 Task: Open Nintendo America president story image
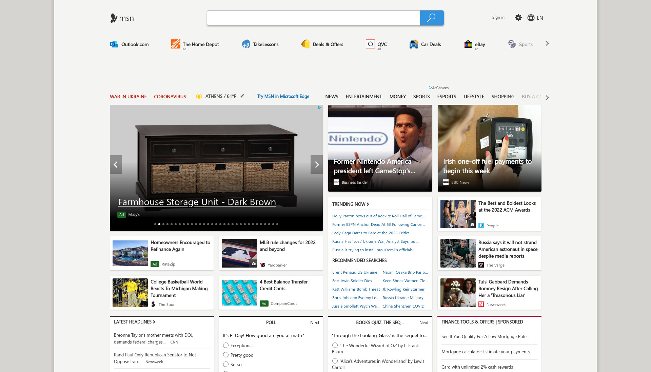(380, 148)
